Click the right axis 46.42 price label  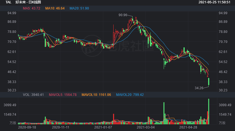click(223, 72)
